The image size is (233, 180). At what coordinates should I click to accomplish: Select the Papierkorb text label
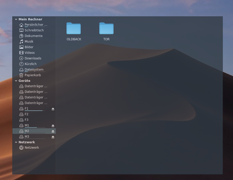click(x=33, y=75)
